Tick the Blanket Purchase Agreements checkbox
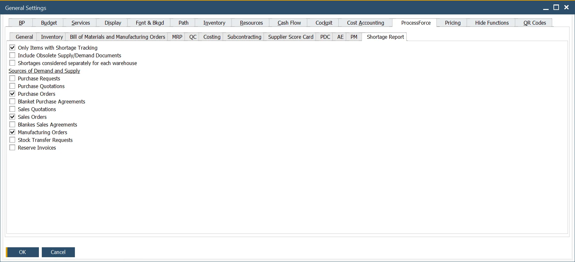This screenshot has height=262, width=575. [12, 102]
